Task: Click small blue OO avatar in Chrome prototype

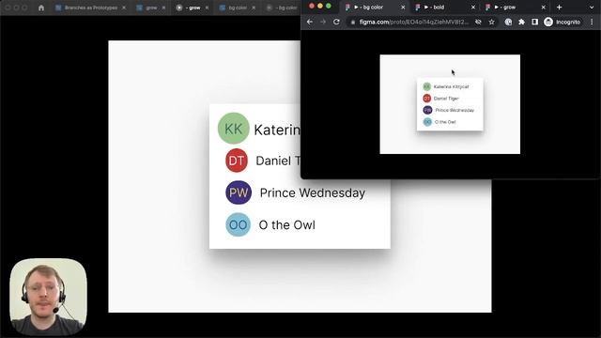Action: (427, 122)
